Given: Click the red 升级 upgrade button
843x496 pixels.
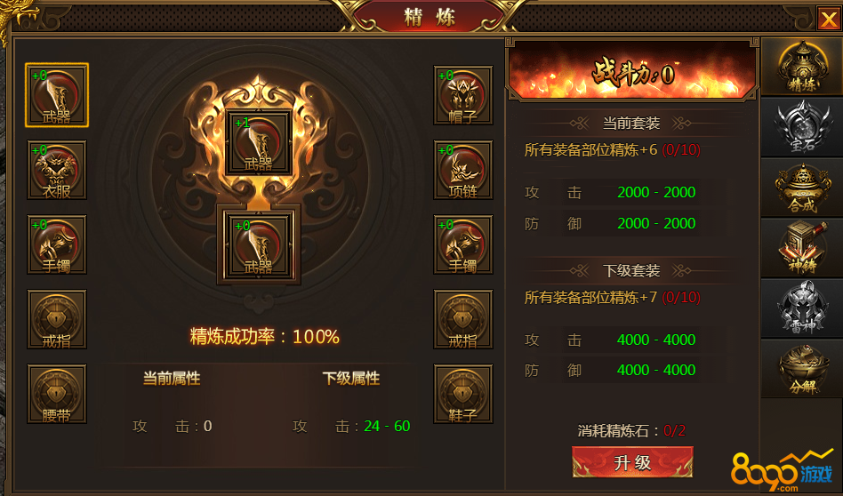Looking at the screenshot, I should pyautogui.click(x=632, y=462).
